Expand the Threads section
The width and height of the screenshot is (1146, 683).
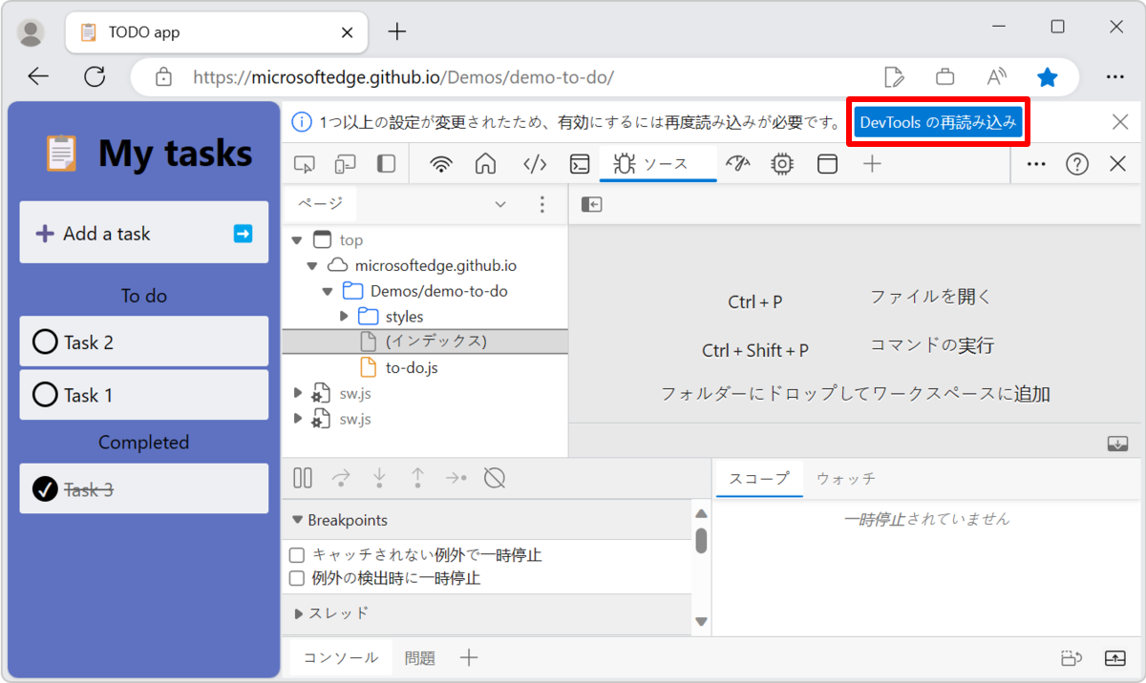(299, 613)
